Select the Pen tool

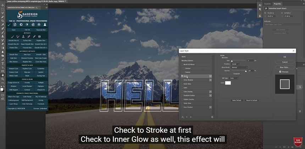[x=3, y=59]
